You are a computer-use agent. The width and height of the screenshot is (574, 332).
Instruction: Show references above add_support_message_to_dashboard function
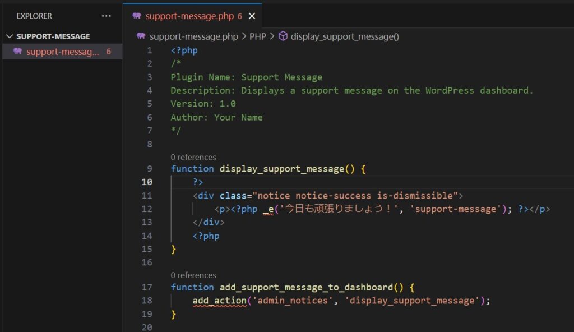193,275
